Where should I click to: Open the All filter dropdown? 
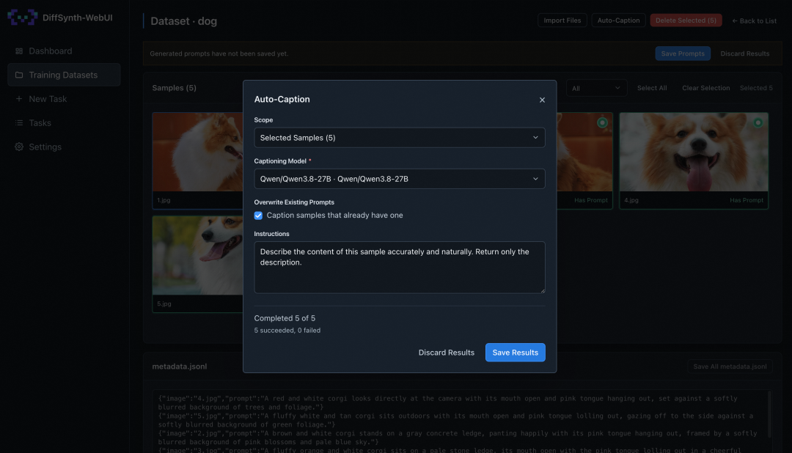(x=596, y=88)
